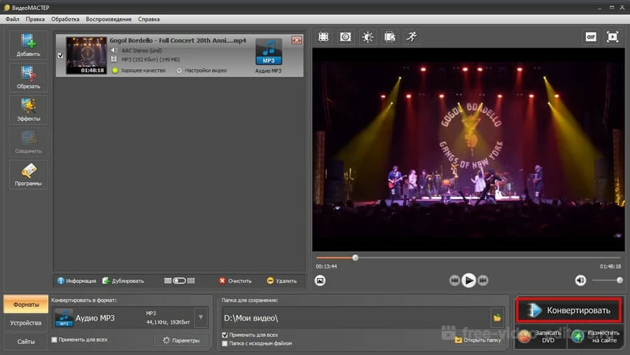Open the Воспроизведение menu
The height and width of the screenshot is (355, 630).
[x=108, y=19]
